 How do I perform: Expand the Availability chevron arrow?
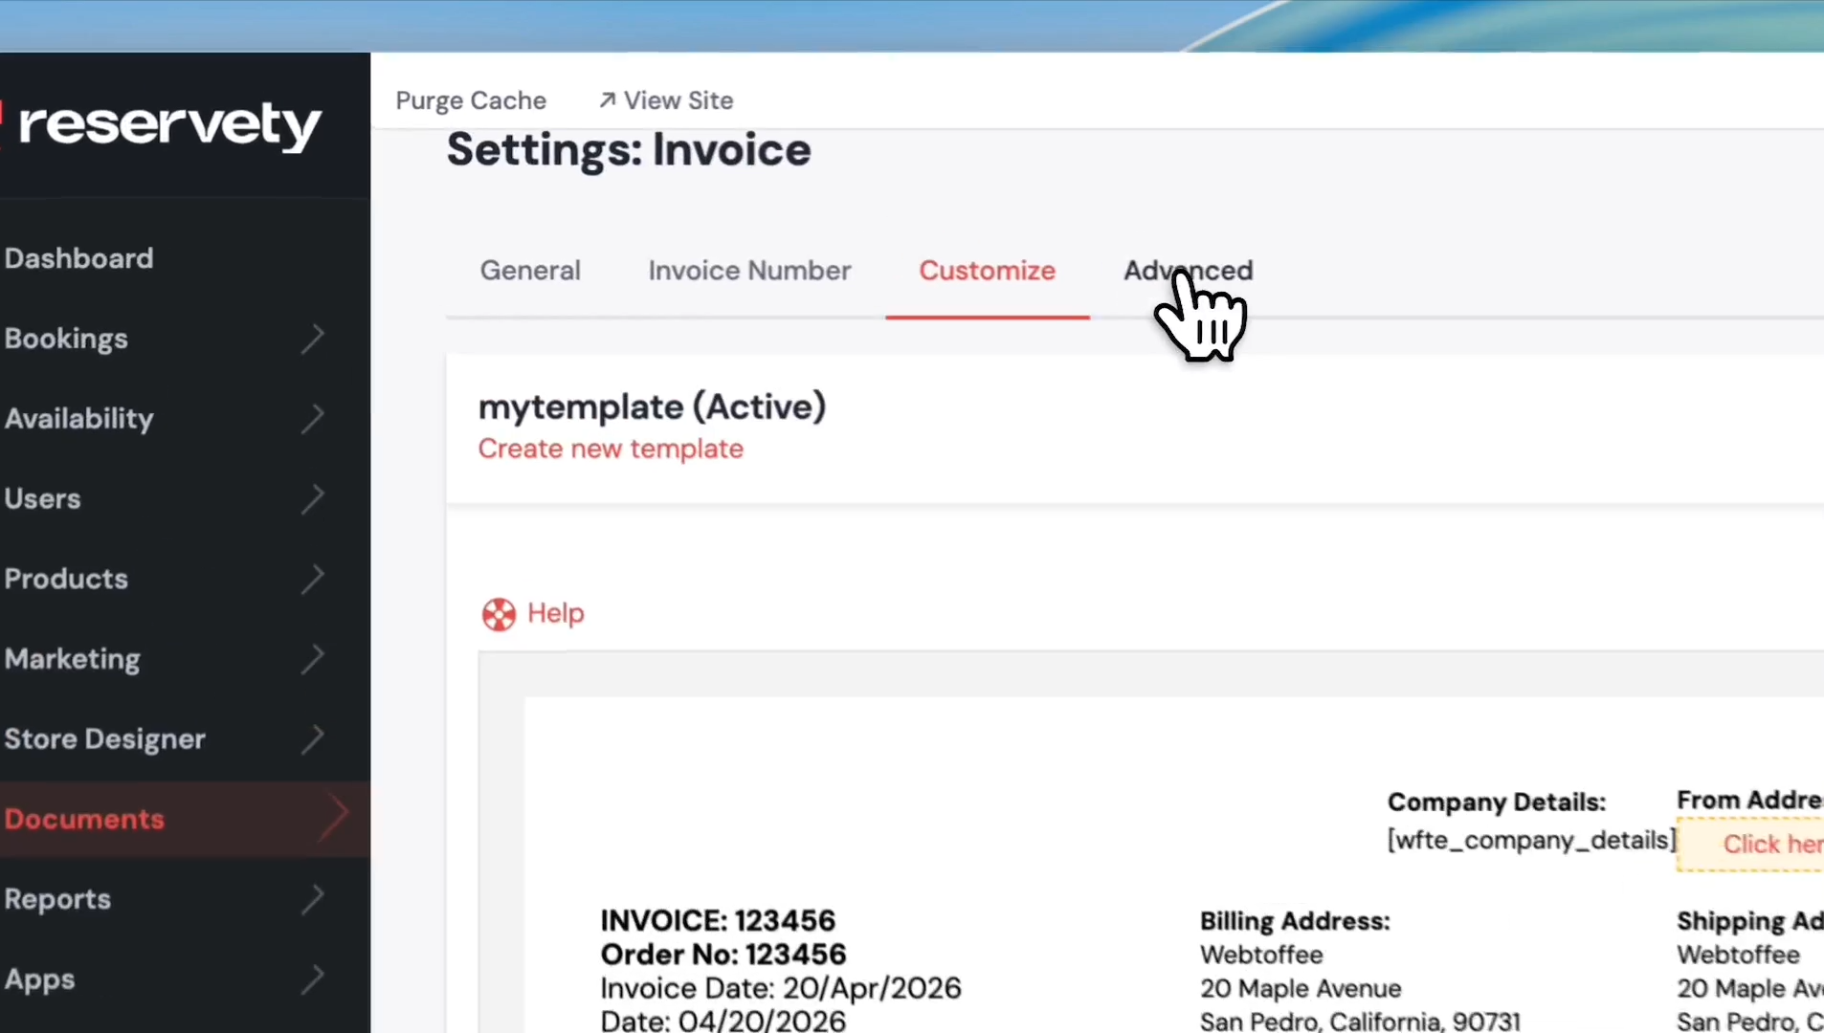[x=313, y=418]
